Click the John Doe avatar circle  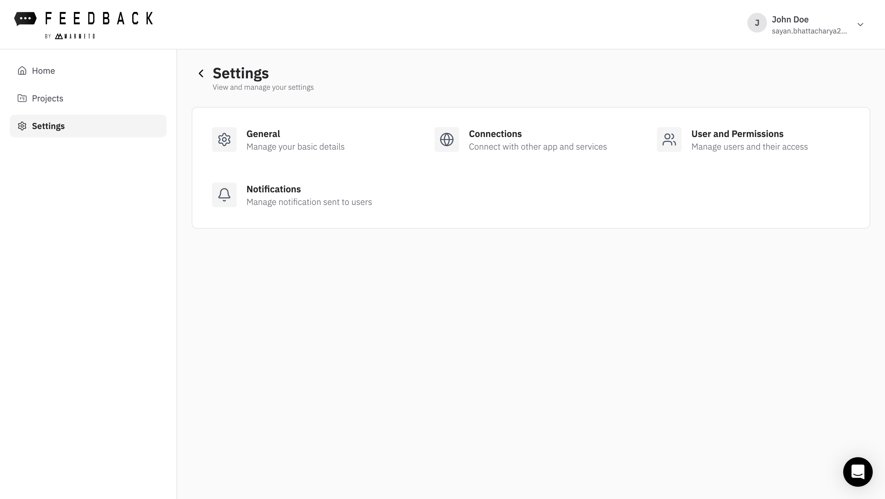(757, 23)
